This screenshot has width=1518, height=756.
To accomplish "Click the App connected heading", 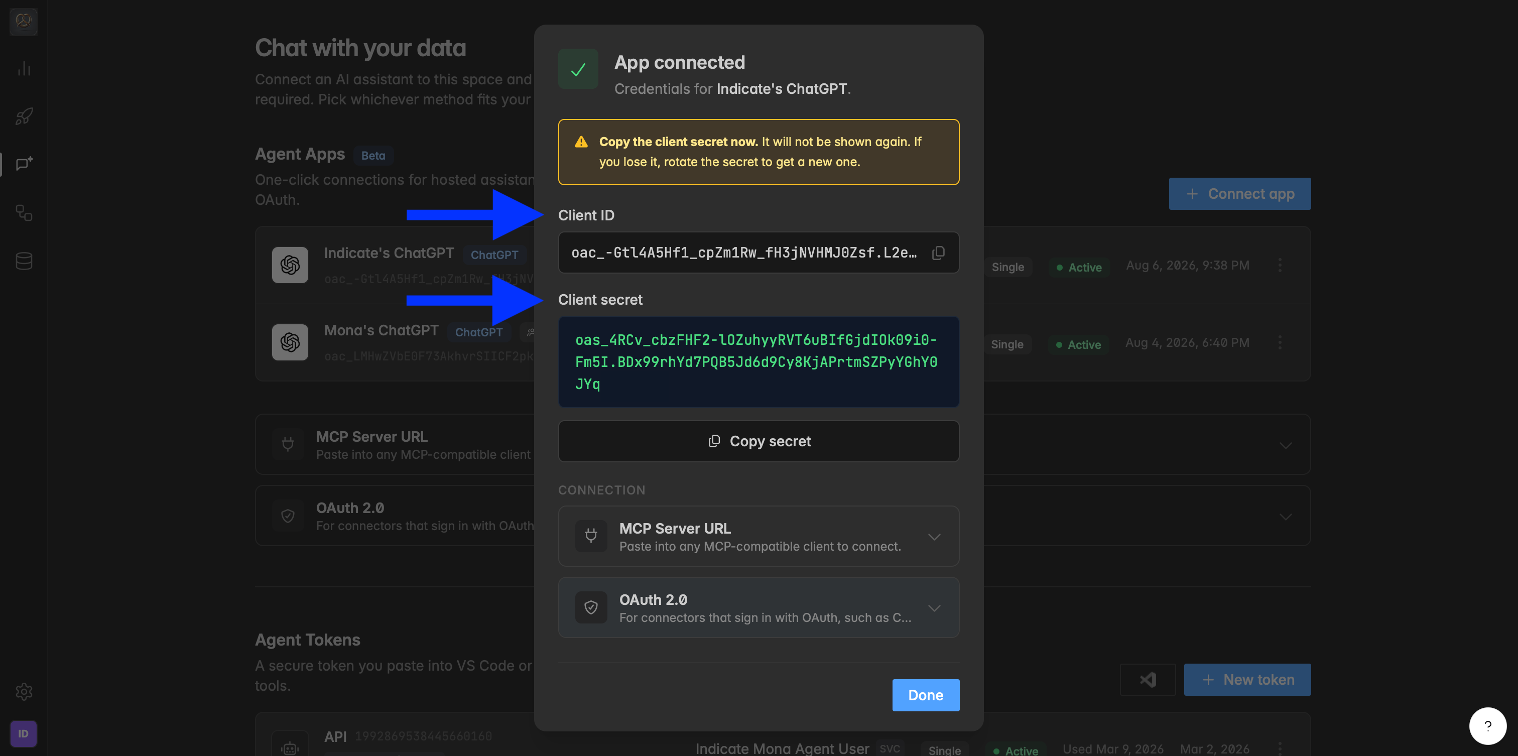I will [680, 62].
